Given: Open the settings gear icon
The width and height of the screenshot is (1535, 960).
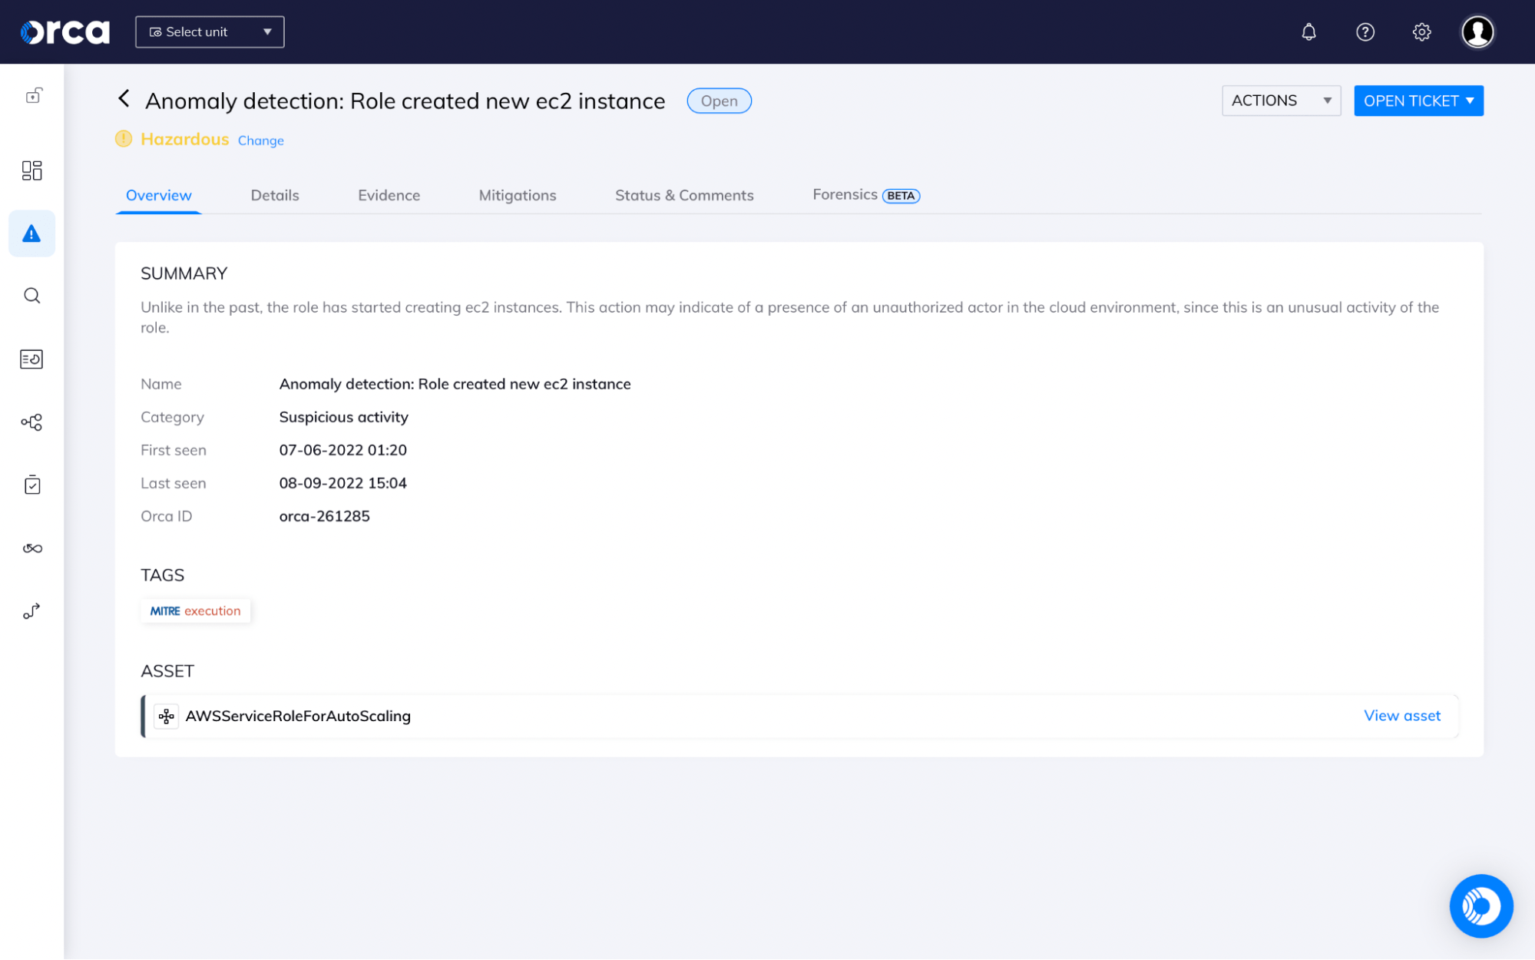Looking at the screenshot, I should tap(1421, 31).
